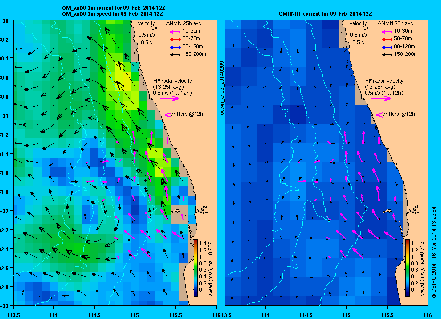The image size is (441, 319).
Task: Click the blue 80-120m arrow in right legend
Action: click(x=387, y=47)
